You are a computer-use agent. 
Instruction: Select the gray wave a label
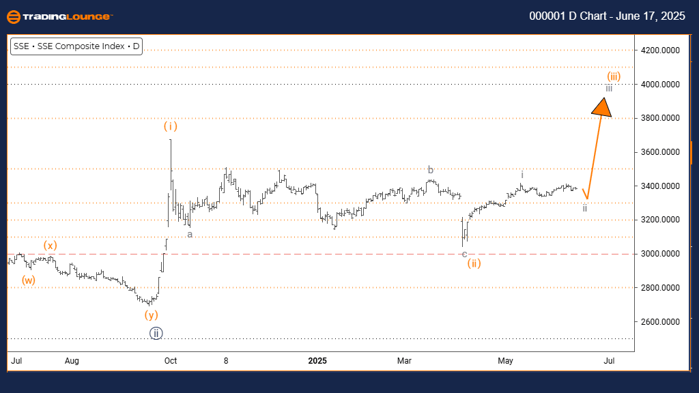click(190, 235)
